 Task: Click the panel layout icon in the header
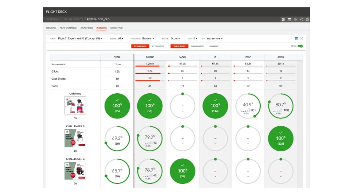(283, 19)
